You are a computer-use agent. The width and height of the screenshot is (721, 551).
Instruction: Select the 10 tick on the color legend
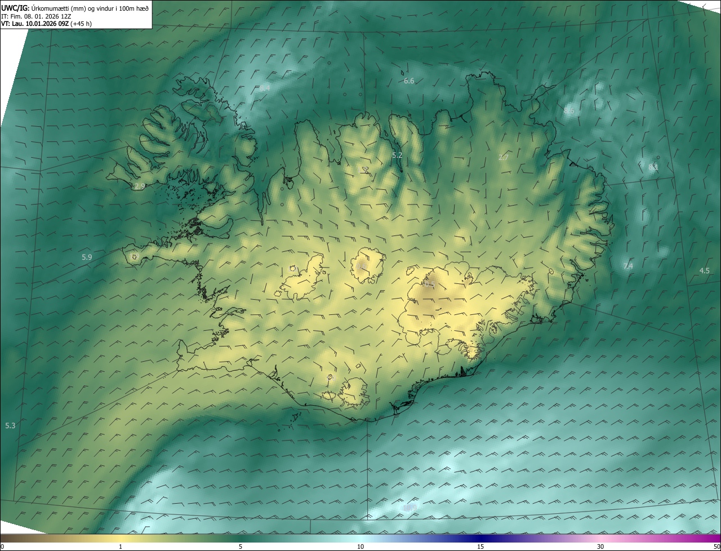[360, 546]
